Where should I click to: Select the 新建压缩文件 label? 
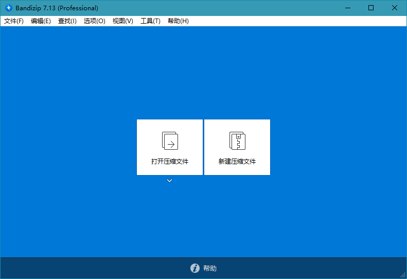(237, 162)
